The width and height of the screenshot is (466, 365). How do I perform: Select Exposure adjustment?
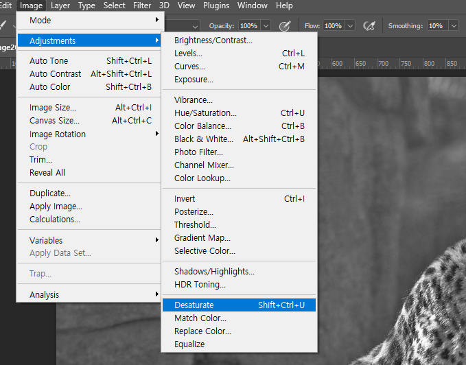pyautogui.click(x=239, y=80)
